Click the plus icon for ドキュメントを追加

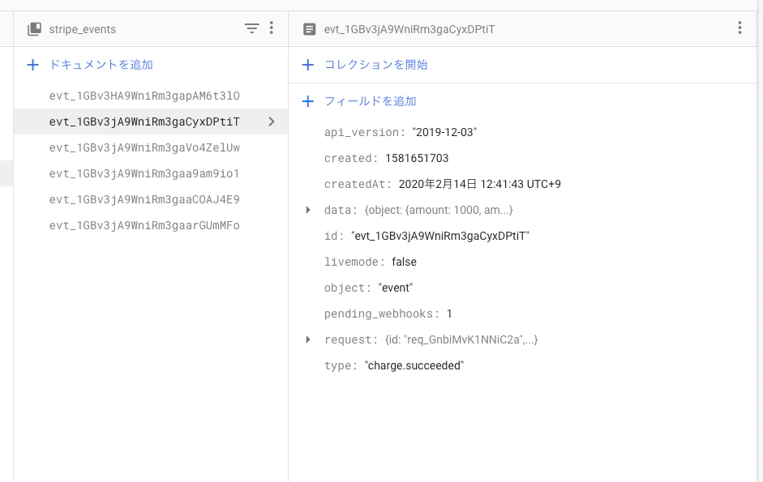pos(32,65)
